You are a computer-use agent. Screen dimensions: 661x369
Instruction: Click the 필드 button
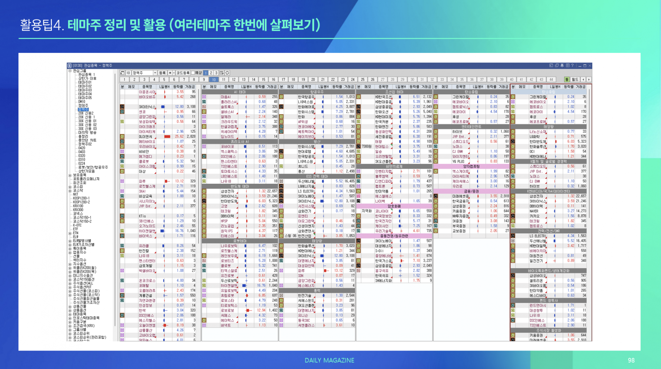[575, 79]
